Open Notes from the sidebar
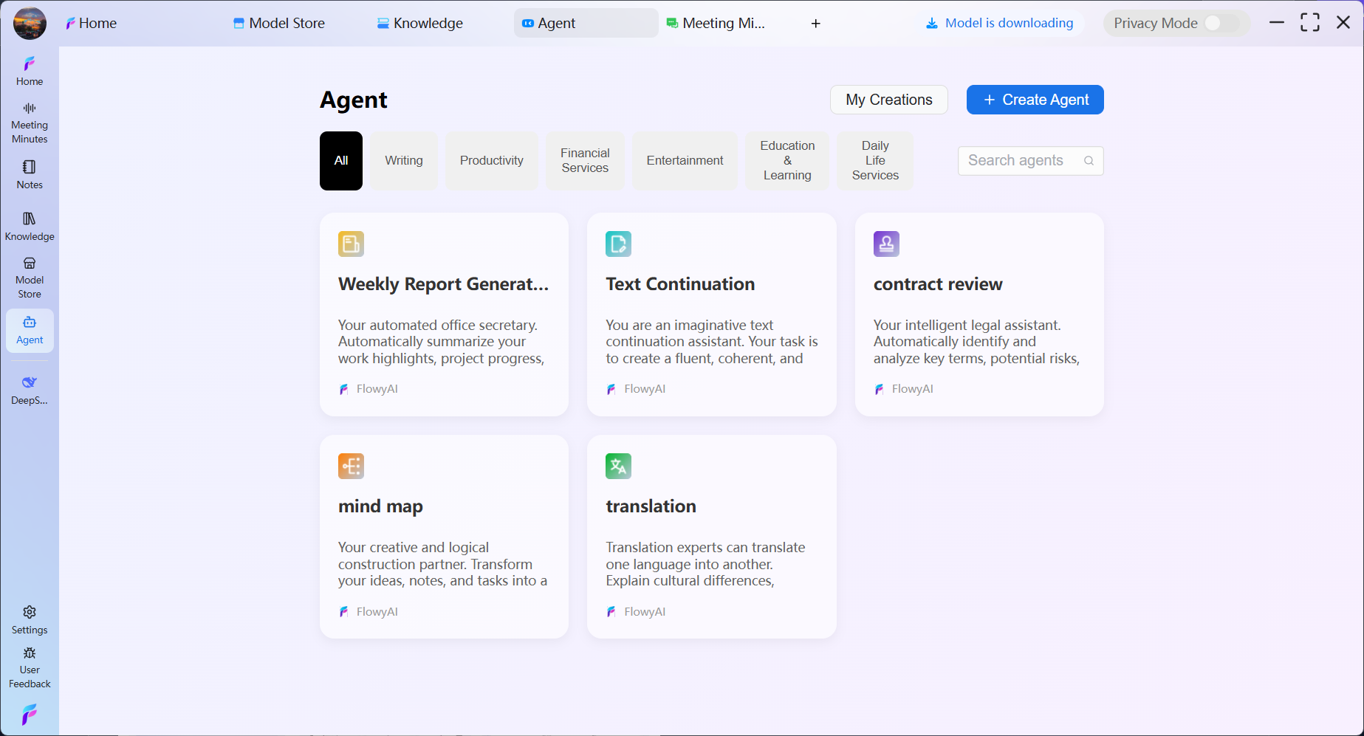Image resolution: width=1364 pixels, height=736 pixels. tap(30, 175)
